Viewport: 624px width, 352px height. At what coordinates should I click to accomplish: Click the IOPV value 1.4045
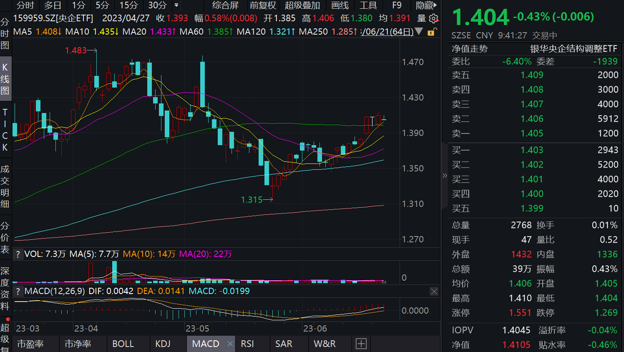516,330
